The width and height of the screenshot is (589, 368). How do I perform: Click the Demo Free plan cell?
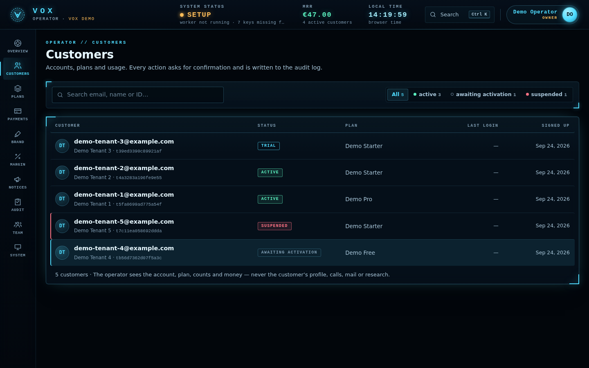pyautogui.click(x=360, y=253)
